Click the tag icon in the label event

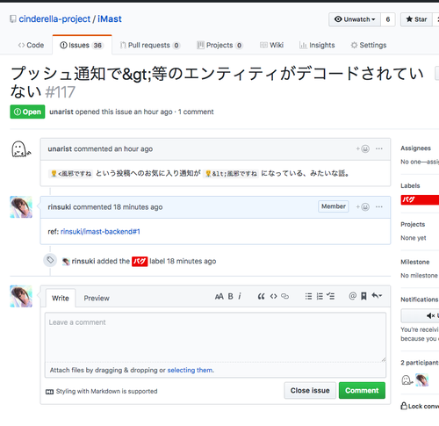tap(50, 260)
